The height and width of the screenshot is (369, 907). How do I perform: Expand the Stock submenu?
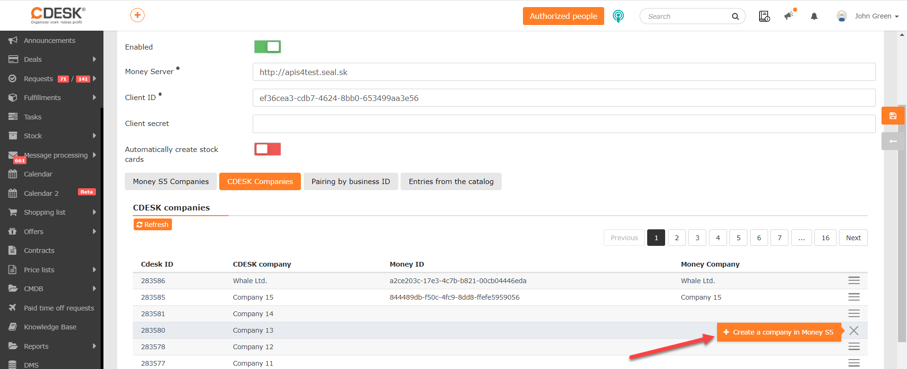tap(94, 136)
